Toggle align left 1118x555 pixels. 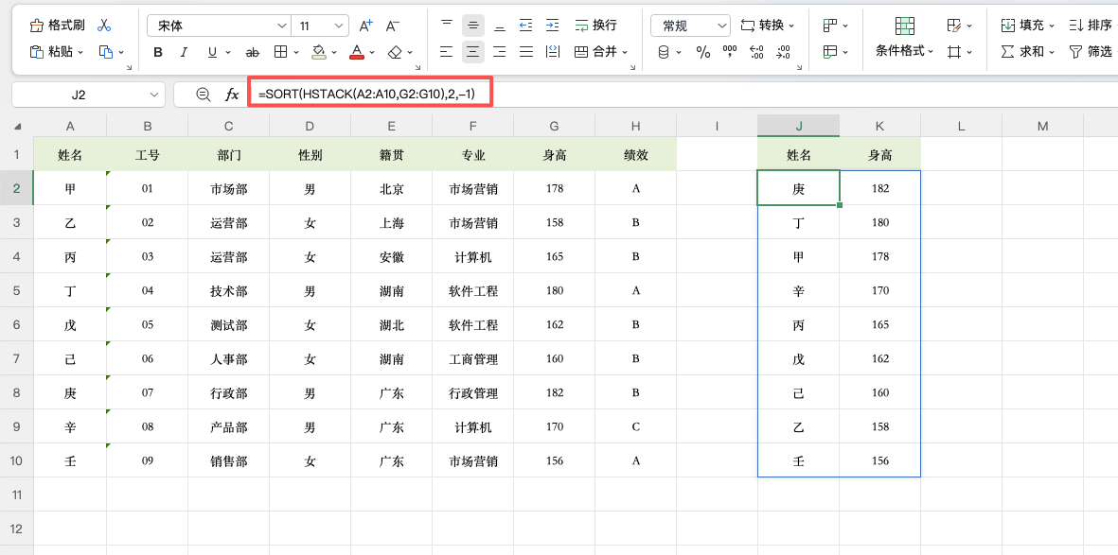(x=446, y=52)
